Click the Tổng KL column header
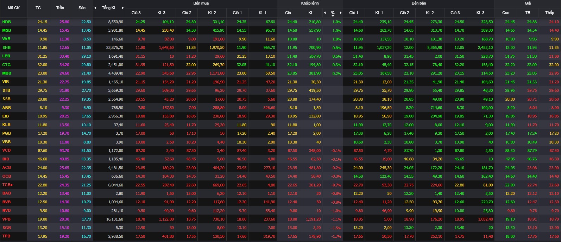Screen dimensions: 561x242 coord(109,8)
